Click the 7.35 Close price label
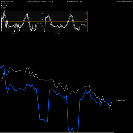 pos(120,101)
